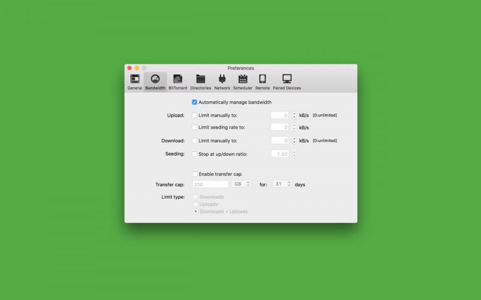The image size is (481, 300).
Task: Open the Scheduler calendar icon
Action: tap(243, 81)
